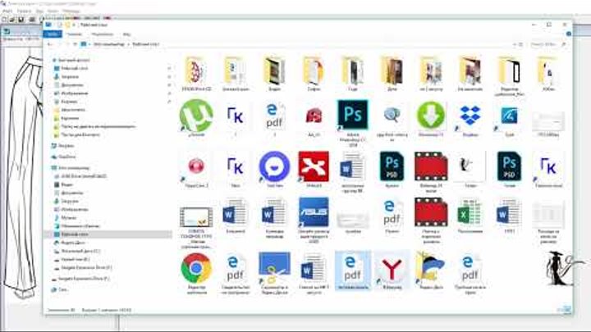Switch to large icons view in status bar
Viewport: 591px width, 332px height.
[567, 309]
